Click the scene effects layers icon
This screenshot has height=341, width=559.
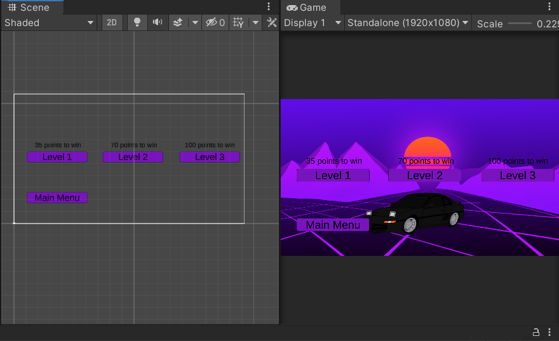point(178,23)
